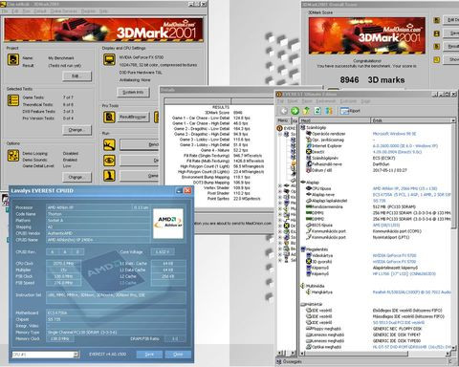Viewport: 459px width, 367px height.
Task: Click the Mező column header in EVEREST
Action: pos(335,120)
